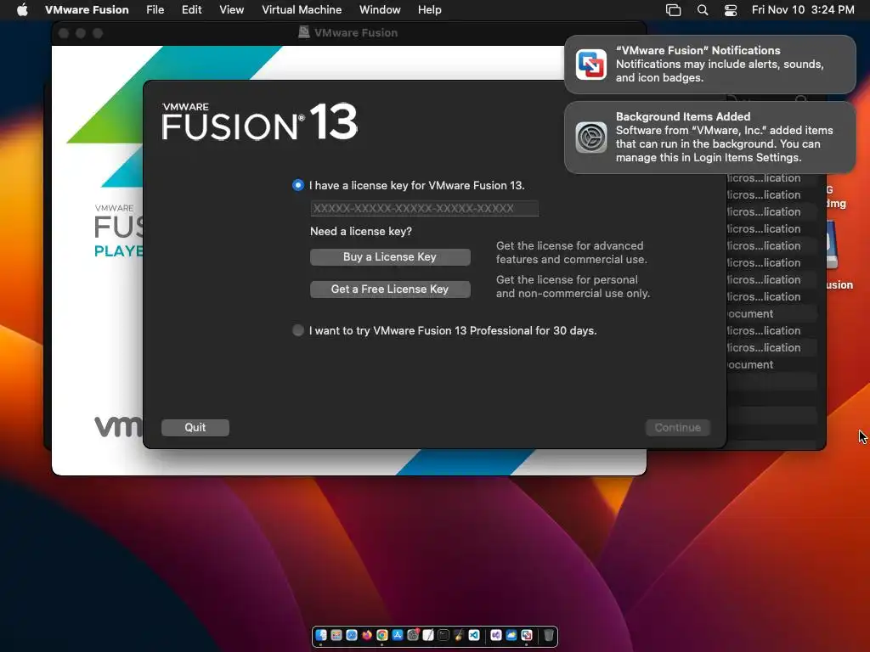Open TextEdit from the dock
Screen dimensions: 870x652
tap(428, 635)
